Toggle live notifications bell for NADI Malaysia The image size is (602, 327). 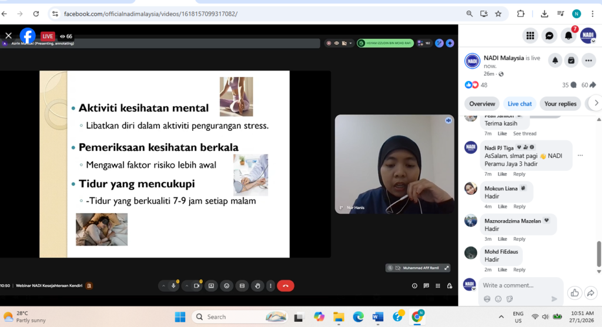555,60
